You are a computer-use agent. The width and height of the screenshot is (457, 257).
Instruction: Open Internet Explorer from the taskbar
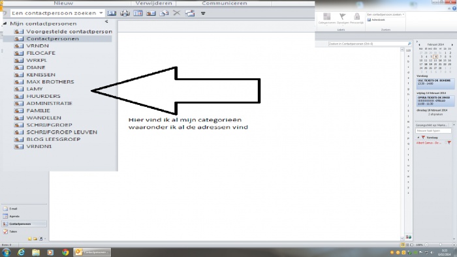click(x=21, y=252)
